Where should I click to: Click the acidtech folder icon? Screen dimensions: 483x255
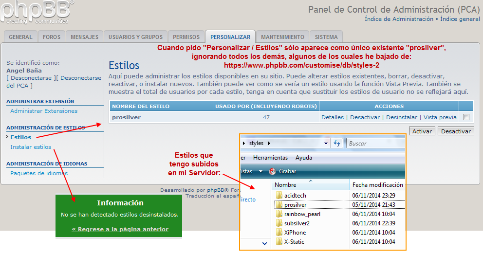(x=279, y=196)
